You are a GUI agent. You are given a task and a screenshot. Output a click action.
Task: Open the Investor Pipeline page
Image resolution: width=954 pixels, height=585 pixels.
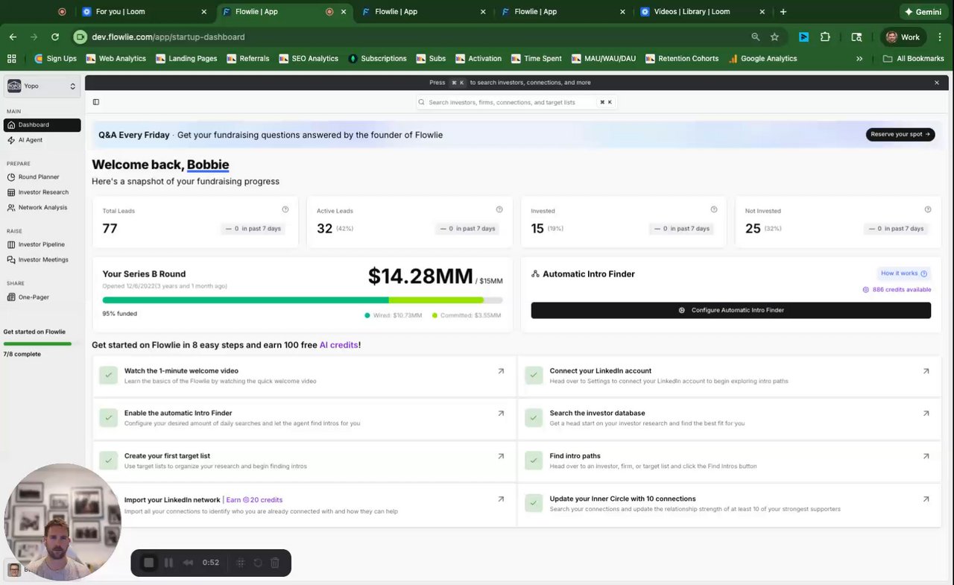coord(42,244)
